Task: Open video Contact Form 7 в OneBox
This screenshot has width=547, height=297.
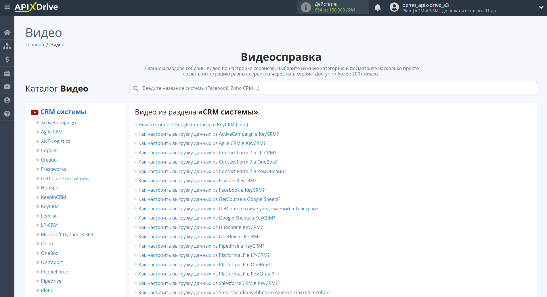Action: coord(208,162)
